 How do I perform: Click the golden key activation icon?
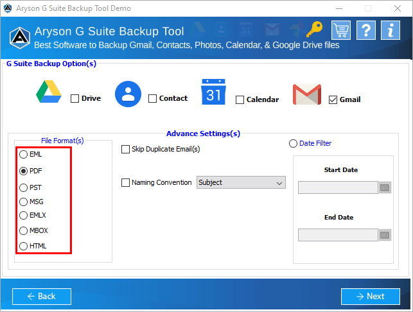click(314, 30)
